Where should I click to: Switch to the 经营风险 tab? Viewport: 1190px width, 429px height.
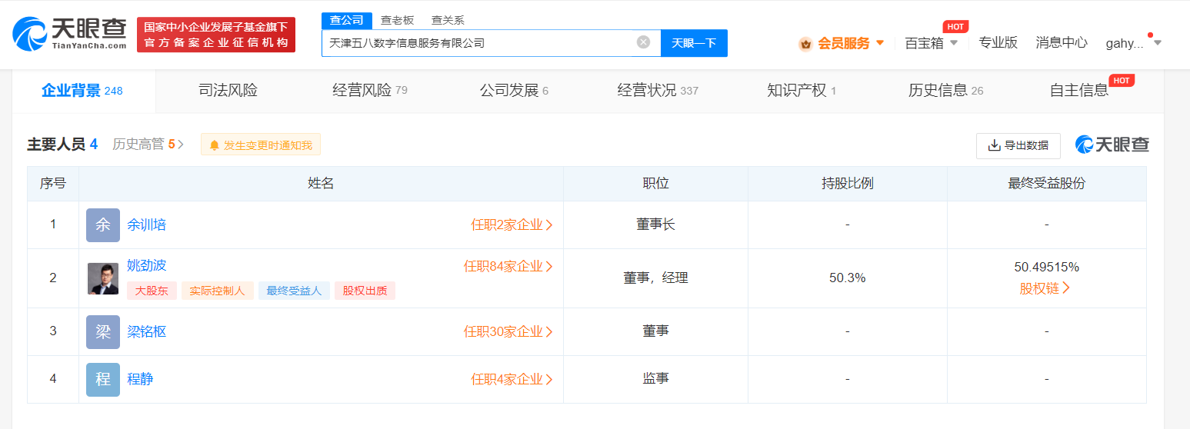pyautogui.click(x=370, y=91)
